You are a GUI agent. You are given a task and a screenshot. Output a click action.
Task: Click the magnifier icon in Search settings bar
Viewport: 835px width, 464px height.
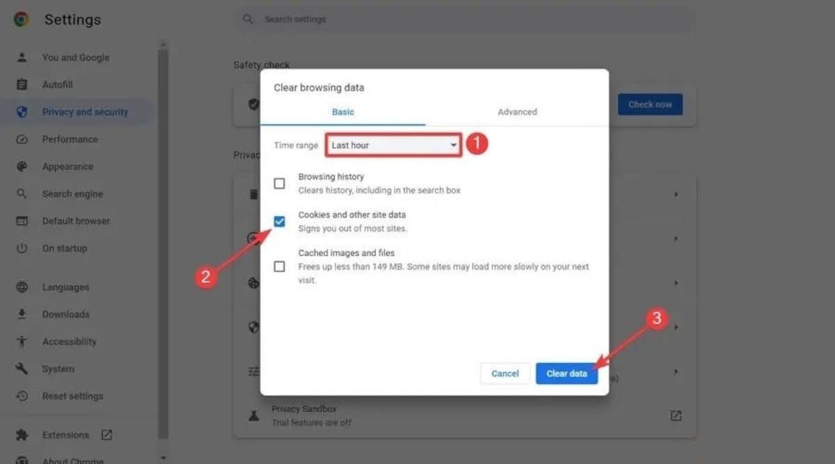248,19
